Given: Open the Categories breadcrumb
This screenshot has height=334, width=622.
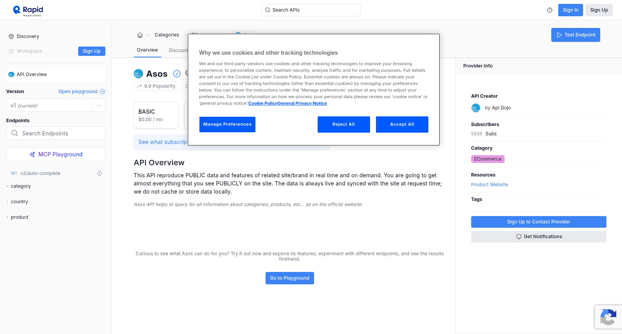Looking at the screenshot, I should 167,35.
